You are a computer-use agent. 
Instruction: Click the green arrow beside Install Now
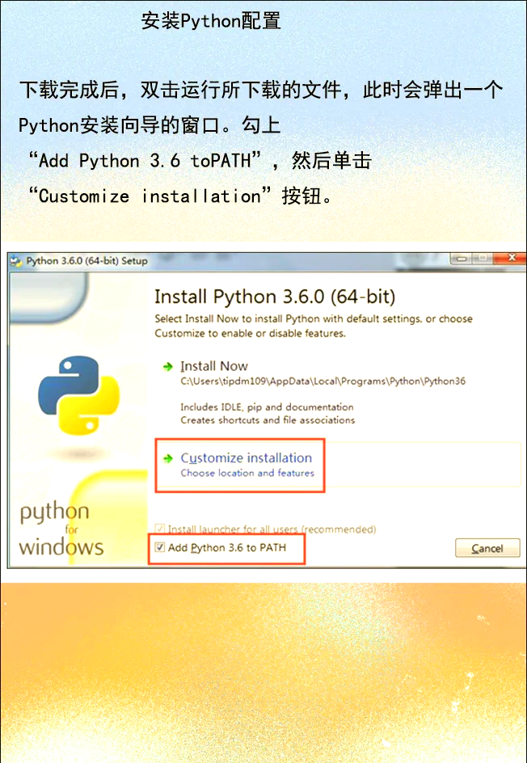tap(168, 366)
